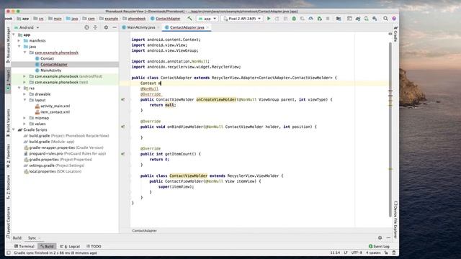Click the editor vertical scrollbar
461x259 pixels.
point(390,129)
